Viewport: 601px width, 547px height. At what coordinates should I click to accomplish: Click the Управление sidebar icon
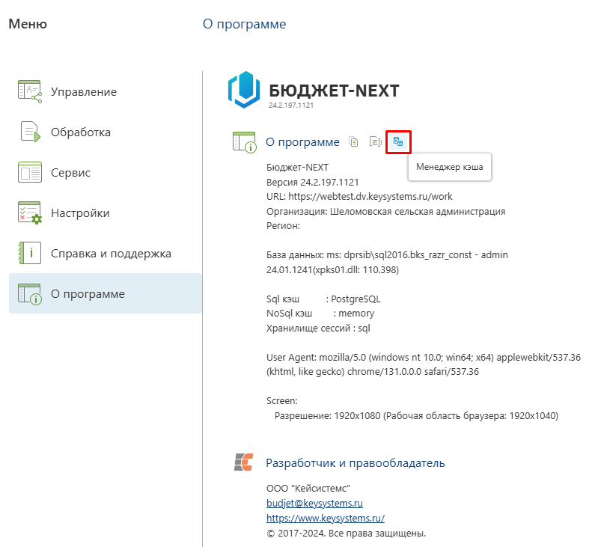point(30,91)
